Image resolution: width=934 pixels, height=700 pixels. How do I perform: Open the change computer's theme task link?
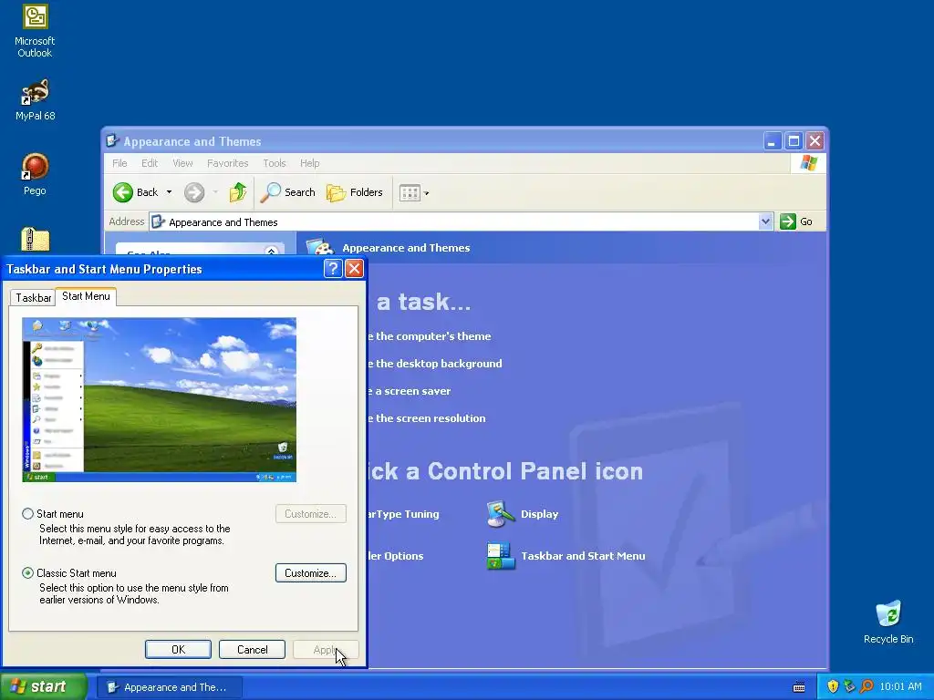(x=430, y=336)
